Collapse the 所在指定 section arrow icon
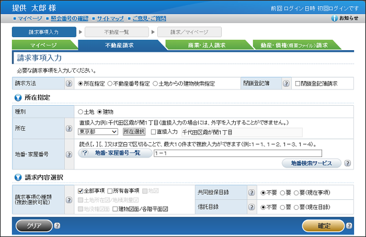 18,98
